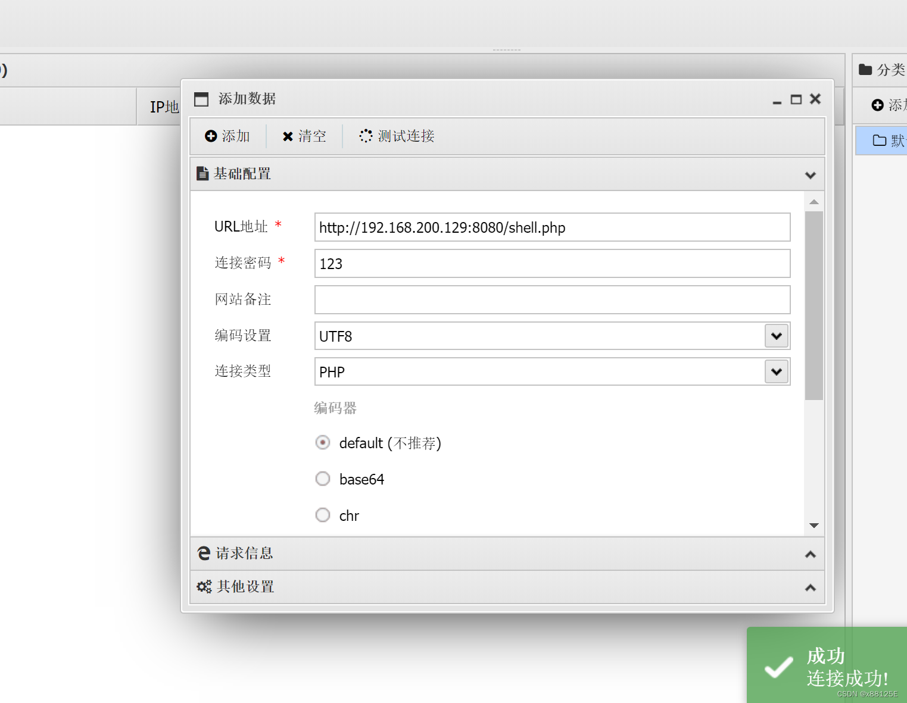
Task: Expand the 请求信息 section chevron
Action: click(x=811, y=554)
